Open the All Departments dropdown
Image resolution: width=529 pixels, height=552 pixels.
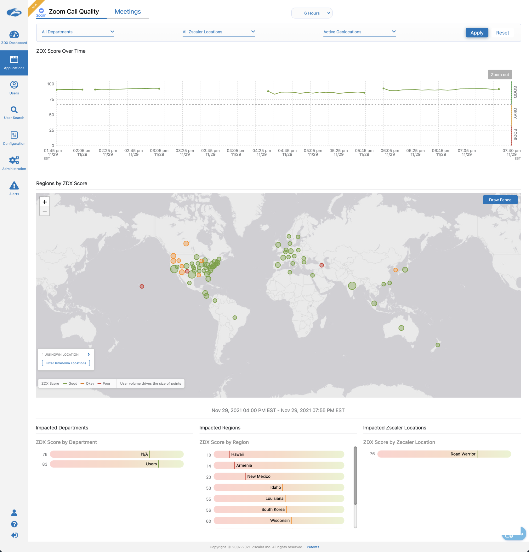tap(78, 32)
